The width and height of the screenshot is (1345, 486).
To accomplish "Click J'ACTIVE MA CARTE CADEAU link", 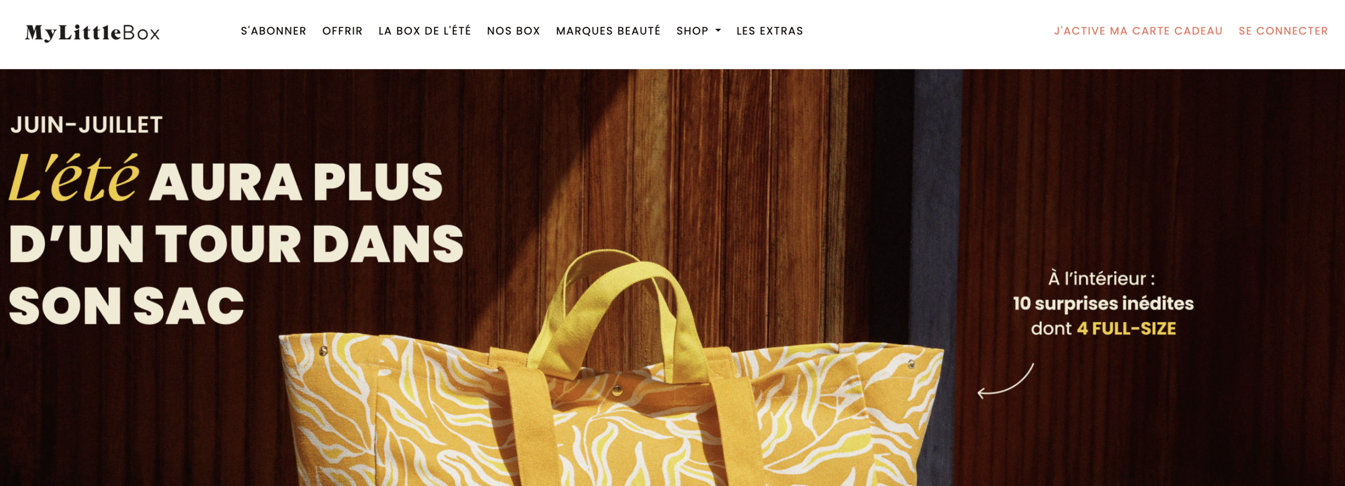I will [x=1138, y=31].
